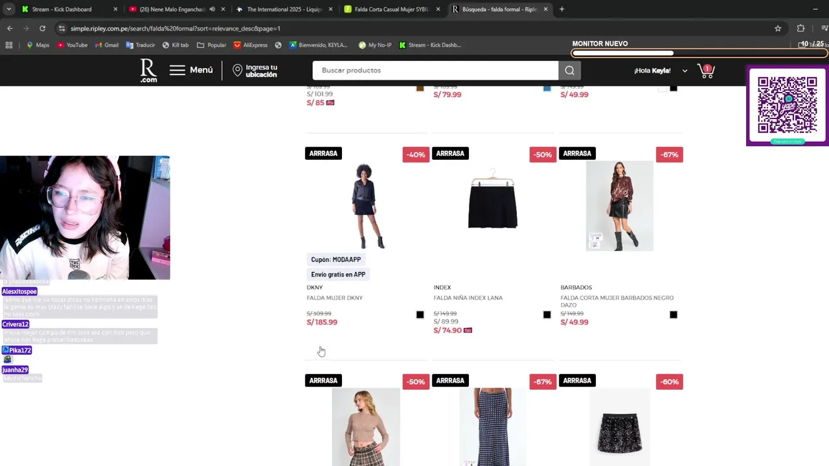Click username Crivera12 in chat overlay
Viewport: 829px width, 466px height.
point(16,324)
